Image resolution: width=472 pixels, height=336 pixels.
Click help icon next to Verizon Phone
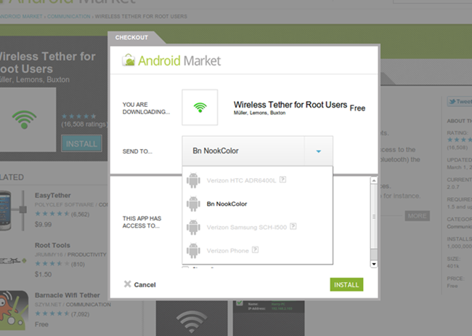256,249
